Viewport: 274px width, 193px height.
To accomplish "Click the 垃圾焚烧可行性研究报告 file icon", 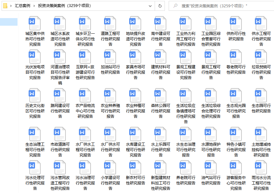I will pos(261,57).
